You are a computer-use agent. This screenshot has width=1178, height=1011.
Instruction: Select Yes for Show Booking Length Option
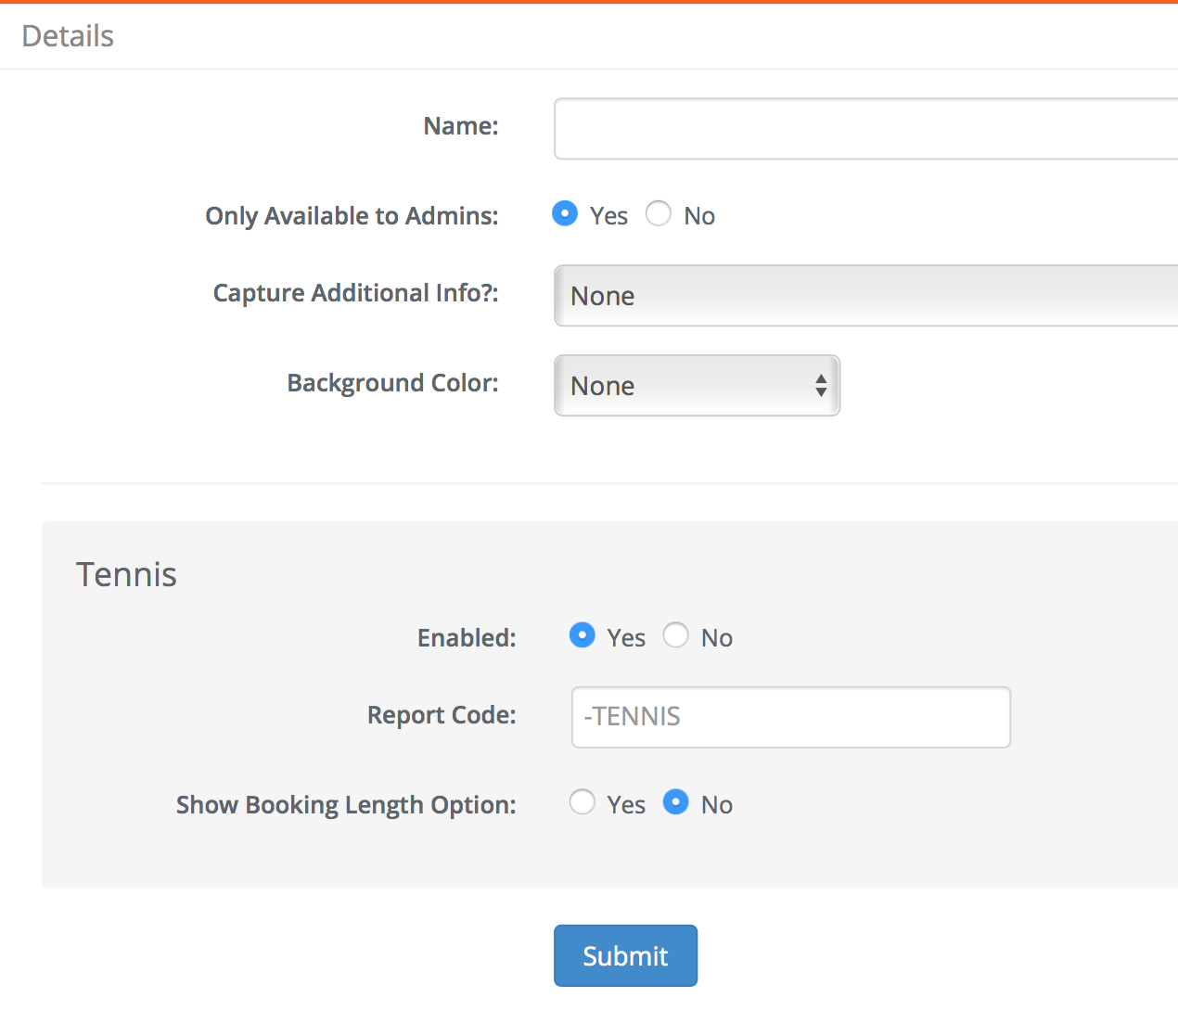tap(583, 802)
